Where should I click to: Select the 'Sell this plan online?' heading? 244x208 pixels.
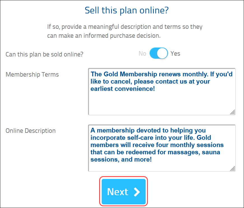tap(126, 10)
